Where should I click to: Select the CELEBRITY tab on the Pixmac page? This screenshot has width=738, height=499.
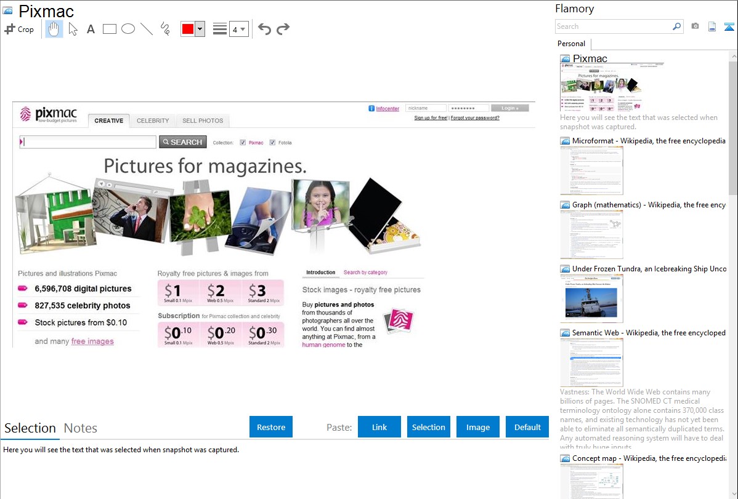click(x=153, y=121)
